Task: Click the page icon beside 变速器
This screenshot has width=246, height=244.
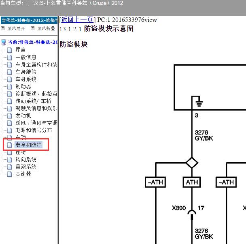Action: pos(10,174)
